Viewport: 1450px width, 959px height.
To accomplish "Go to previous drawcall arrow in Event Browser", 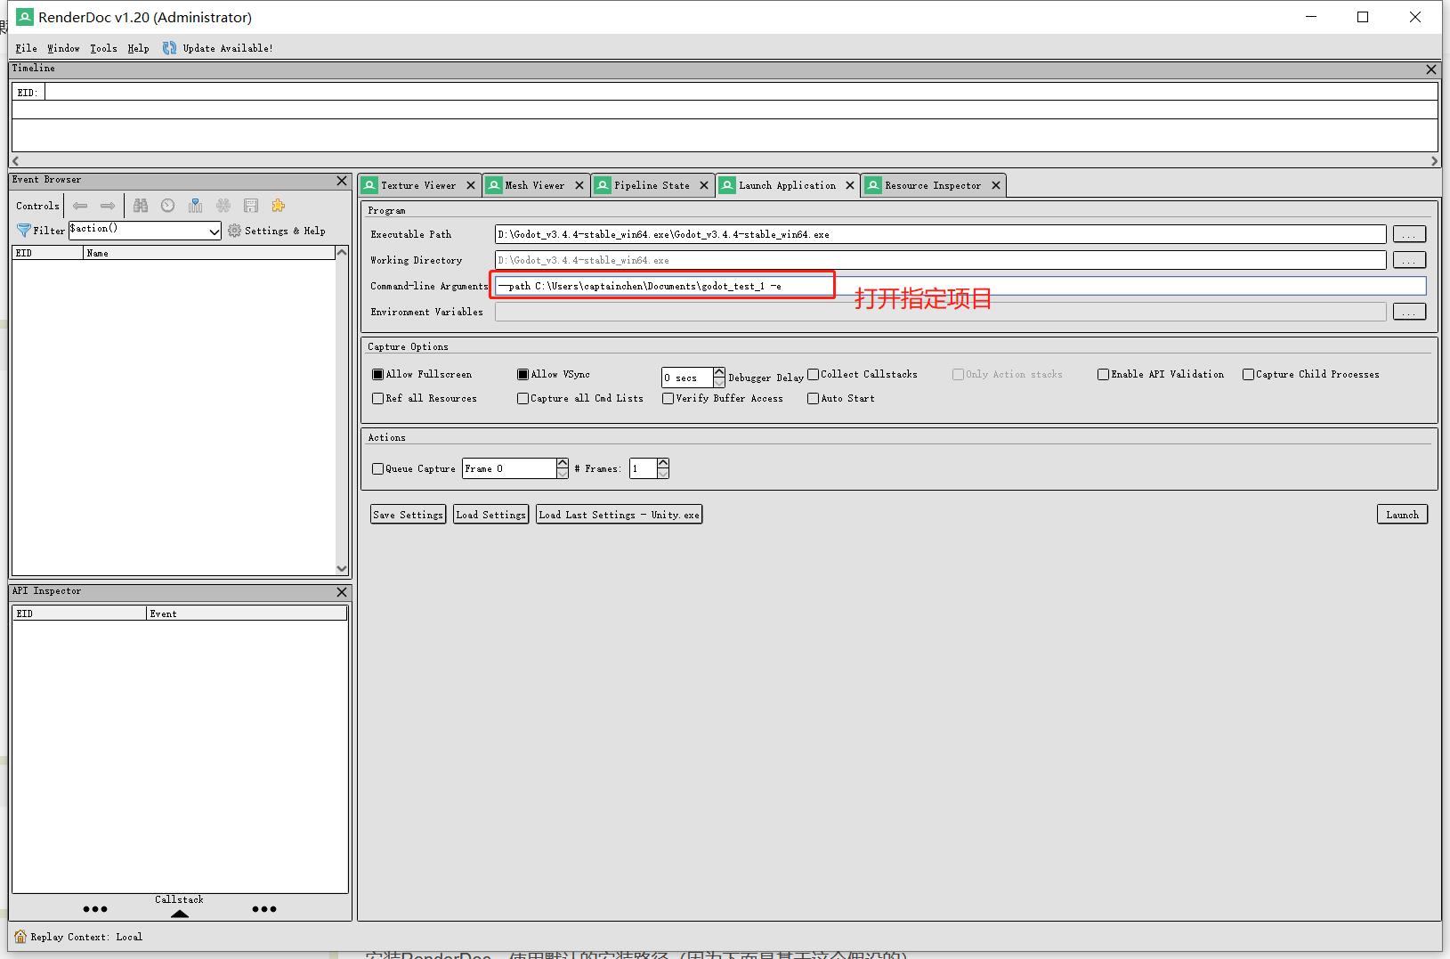I will [x=80, y=206].
